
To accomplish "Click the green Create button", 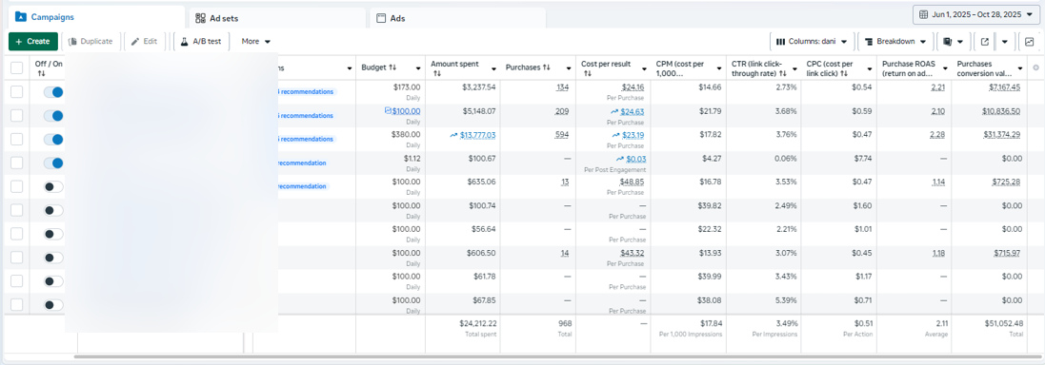I will point(32,41).
